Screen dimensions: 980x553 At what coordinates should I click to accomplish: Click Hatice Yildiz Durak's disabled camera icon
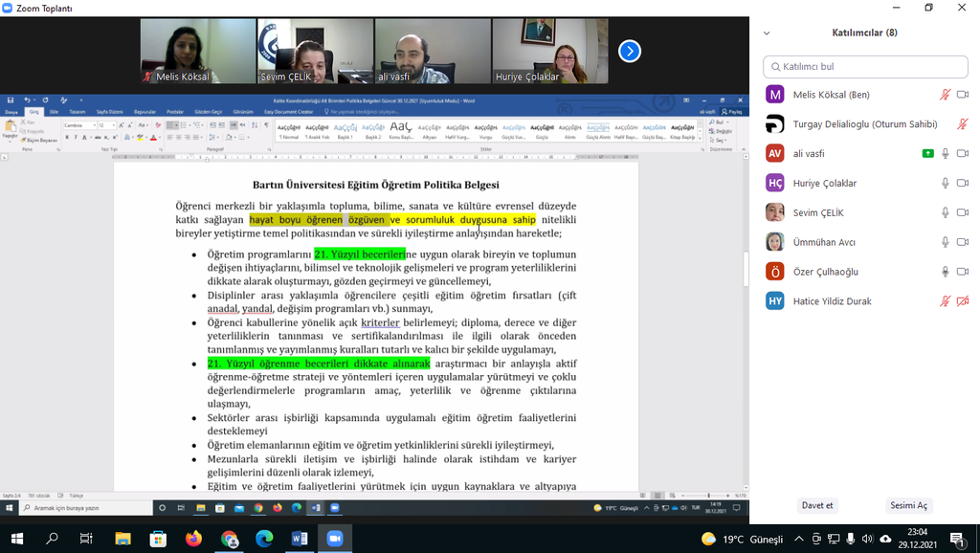coord(963,301)
